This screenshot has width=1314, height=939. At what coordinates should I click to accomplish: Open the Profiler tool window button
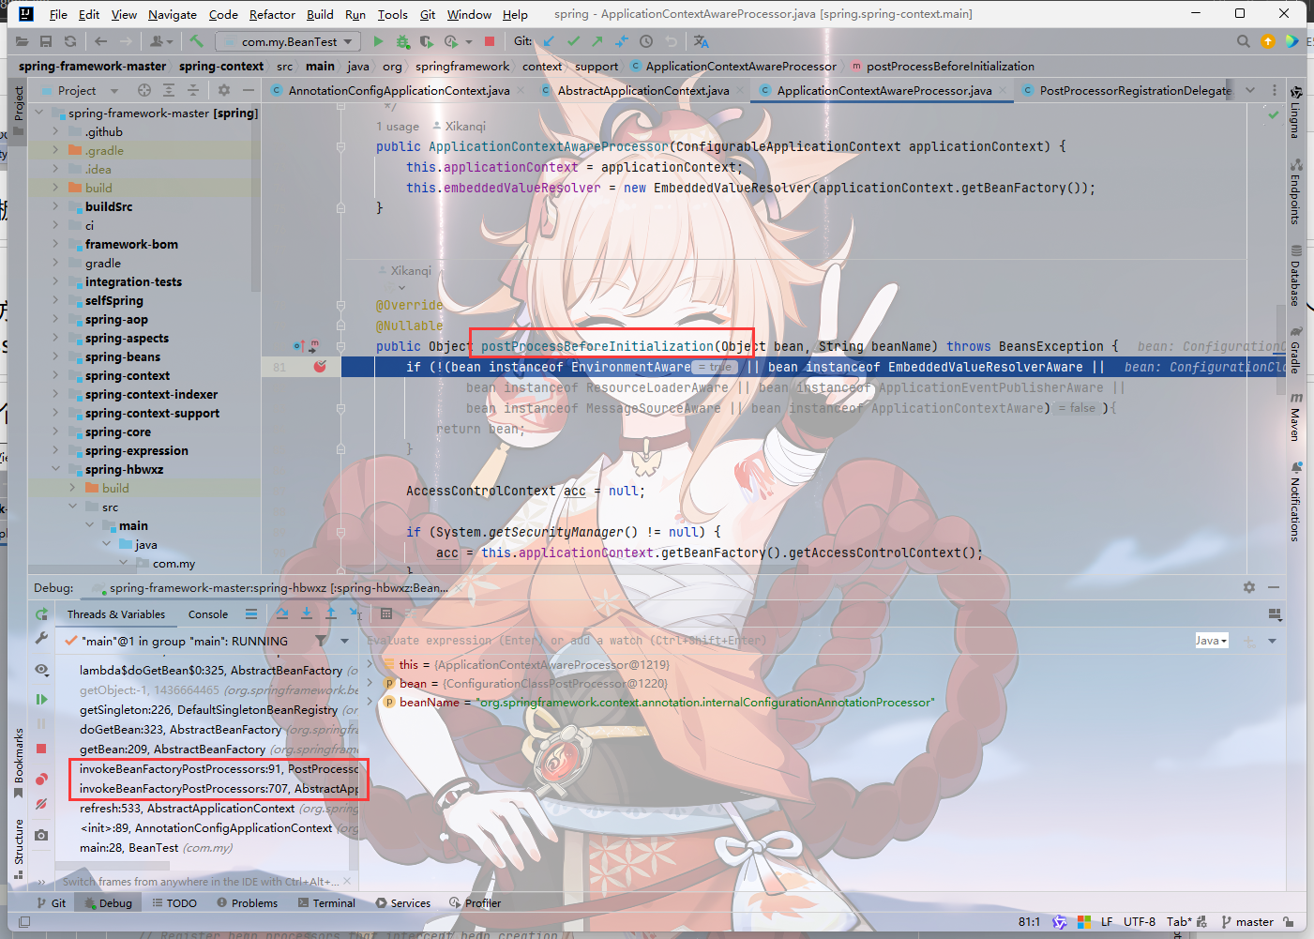pyautogui.click(x=475, y=902)
